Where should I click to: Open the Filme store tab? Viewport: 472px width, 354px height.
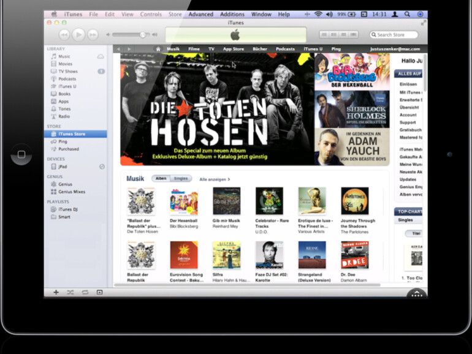[194, 49]
